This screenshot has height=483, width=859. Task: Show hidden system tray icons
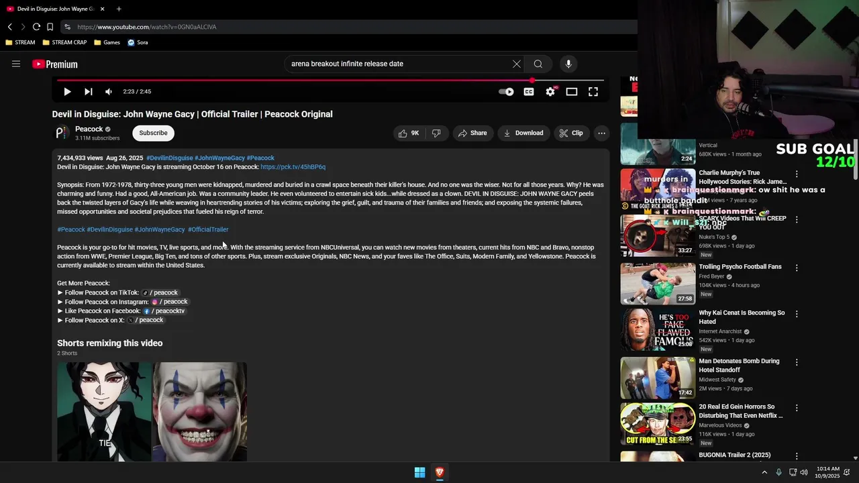[x=764, y=472]
